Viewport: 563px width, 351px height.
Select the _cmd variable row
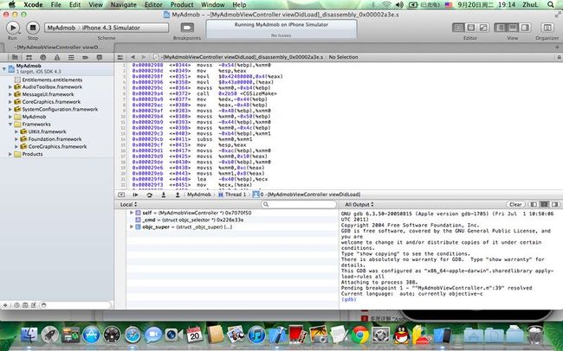point(232,220)
